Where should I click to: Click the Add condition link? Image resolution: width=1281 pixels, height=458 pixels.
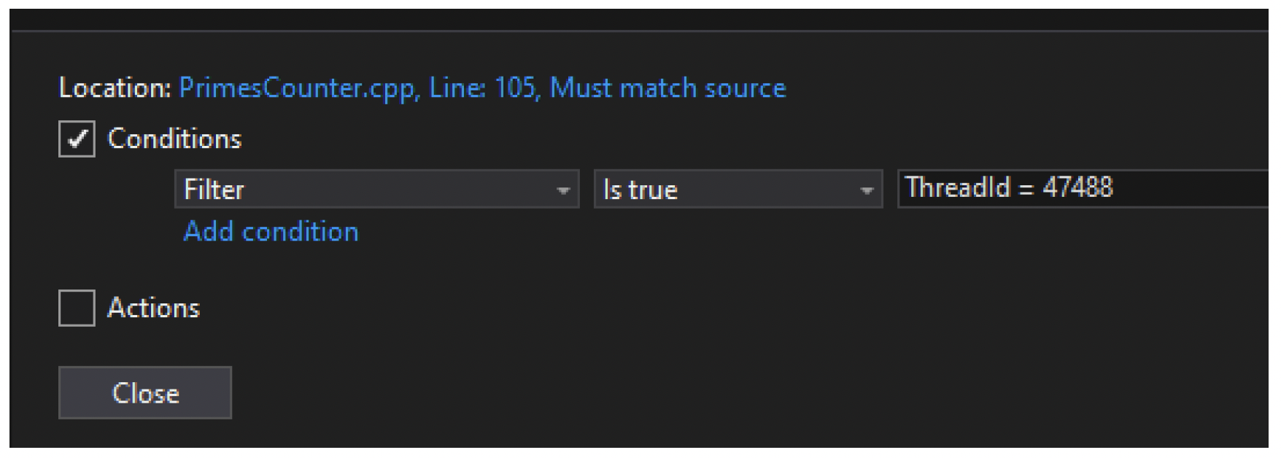(271, 231)
